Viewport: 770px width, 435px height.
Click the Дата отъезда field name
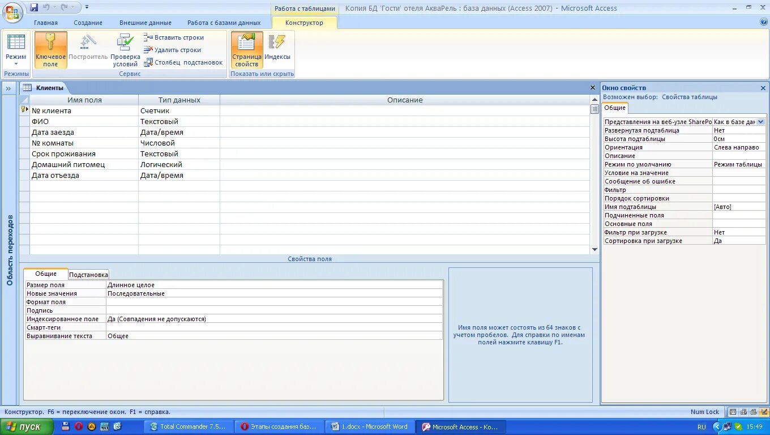click(84, 175)
